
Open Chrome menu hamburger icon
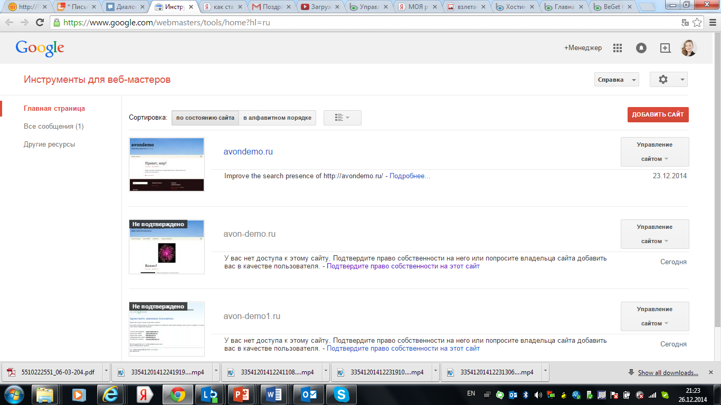711,23
